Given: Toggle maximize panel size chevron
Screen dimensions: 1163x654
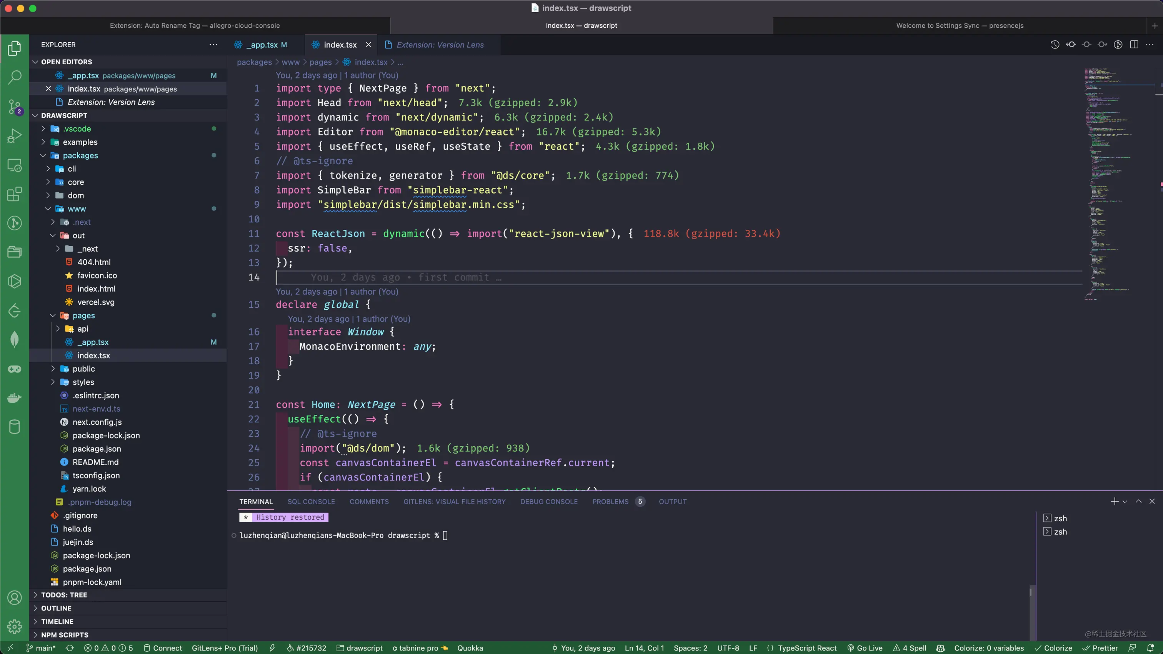Looking at the screenshot, I should [1139, 501].
